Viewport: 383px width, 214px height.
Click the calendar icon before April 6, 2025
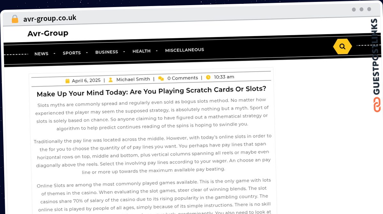[x=67, y=81]
